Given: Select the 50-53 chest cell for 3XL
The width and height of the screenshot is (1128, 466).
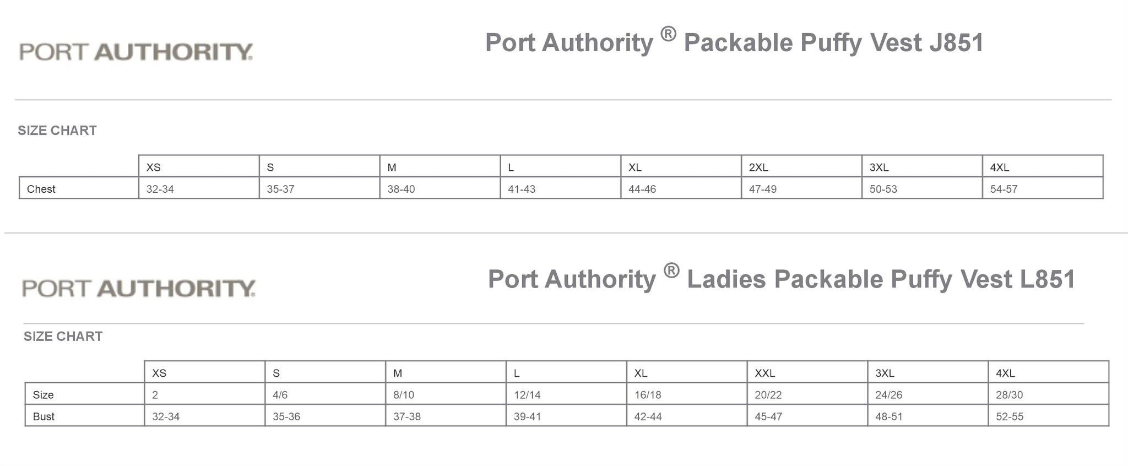Looking at the screenshot, I should click(923, 188).
